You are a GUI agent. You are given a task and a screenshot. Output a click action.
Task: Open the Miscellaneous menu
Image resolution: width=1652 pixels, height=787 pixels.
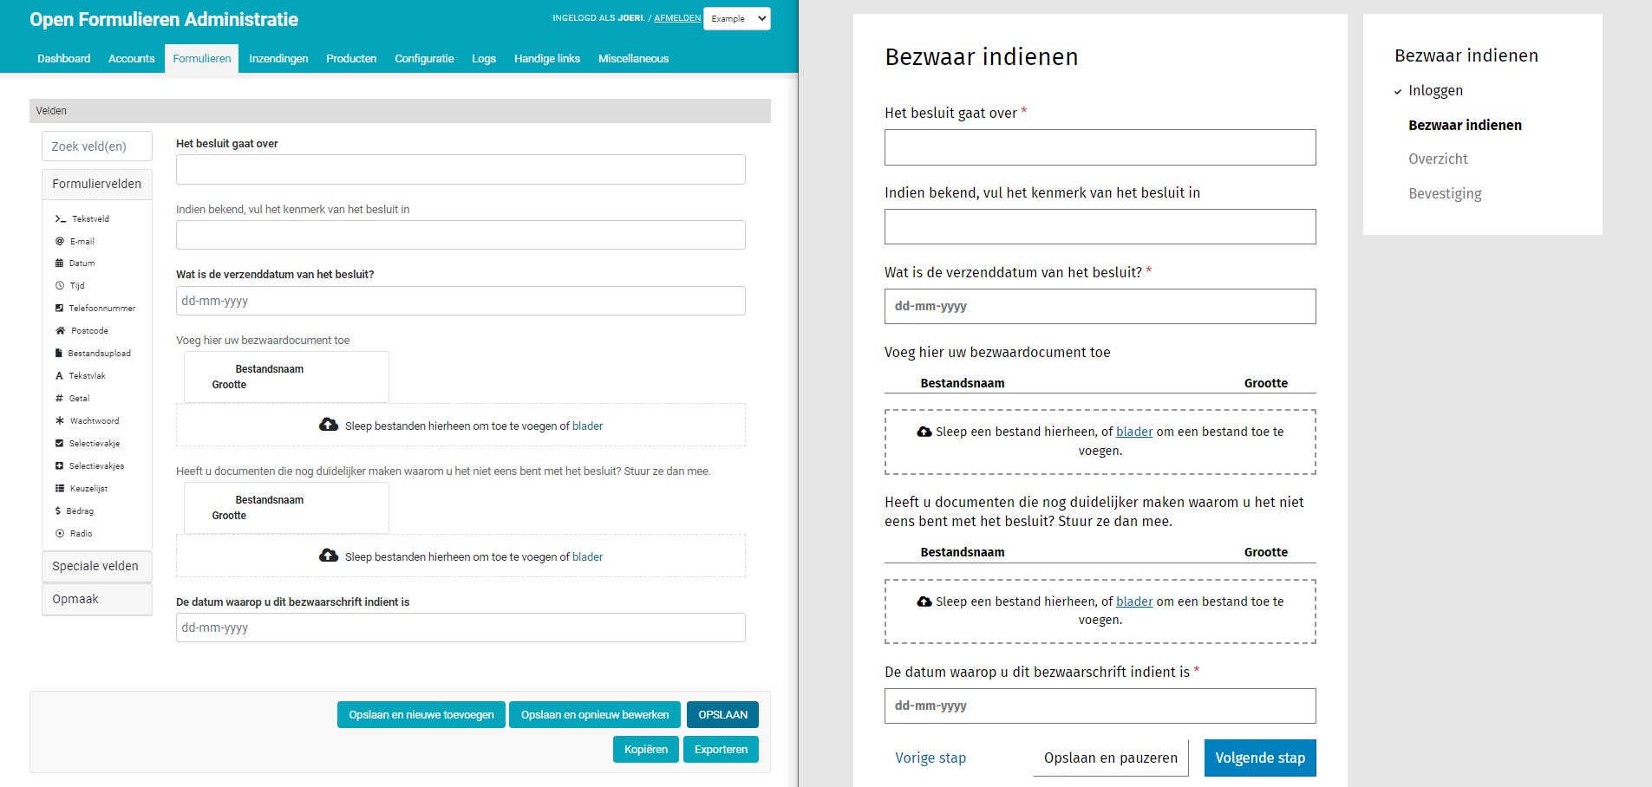(x=633, y=59)
